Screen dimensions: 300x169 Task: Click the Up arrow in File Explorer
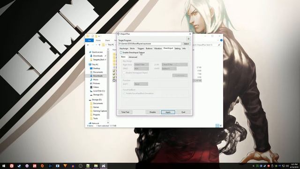tap(99, 45)
